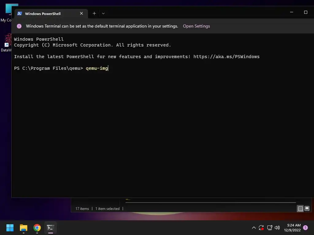Viewport: 314px width, 235px height.
Task: Close the Windows PowerShell tab
Action: tap(81, 13)
